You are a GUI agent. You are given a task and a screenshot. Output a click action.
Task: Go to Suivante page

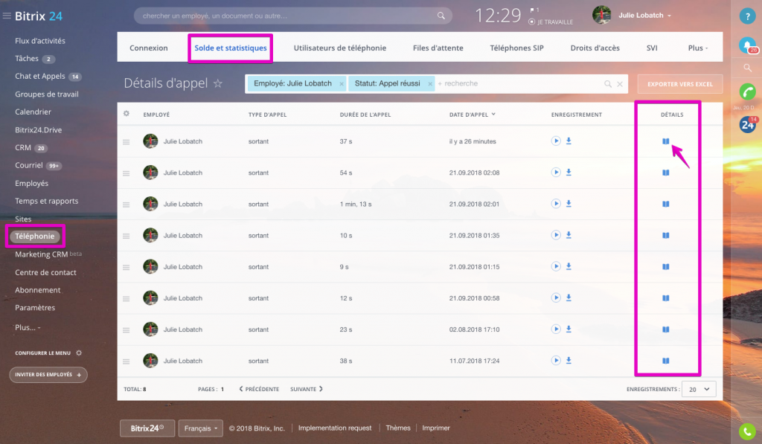[306, 389]
